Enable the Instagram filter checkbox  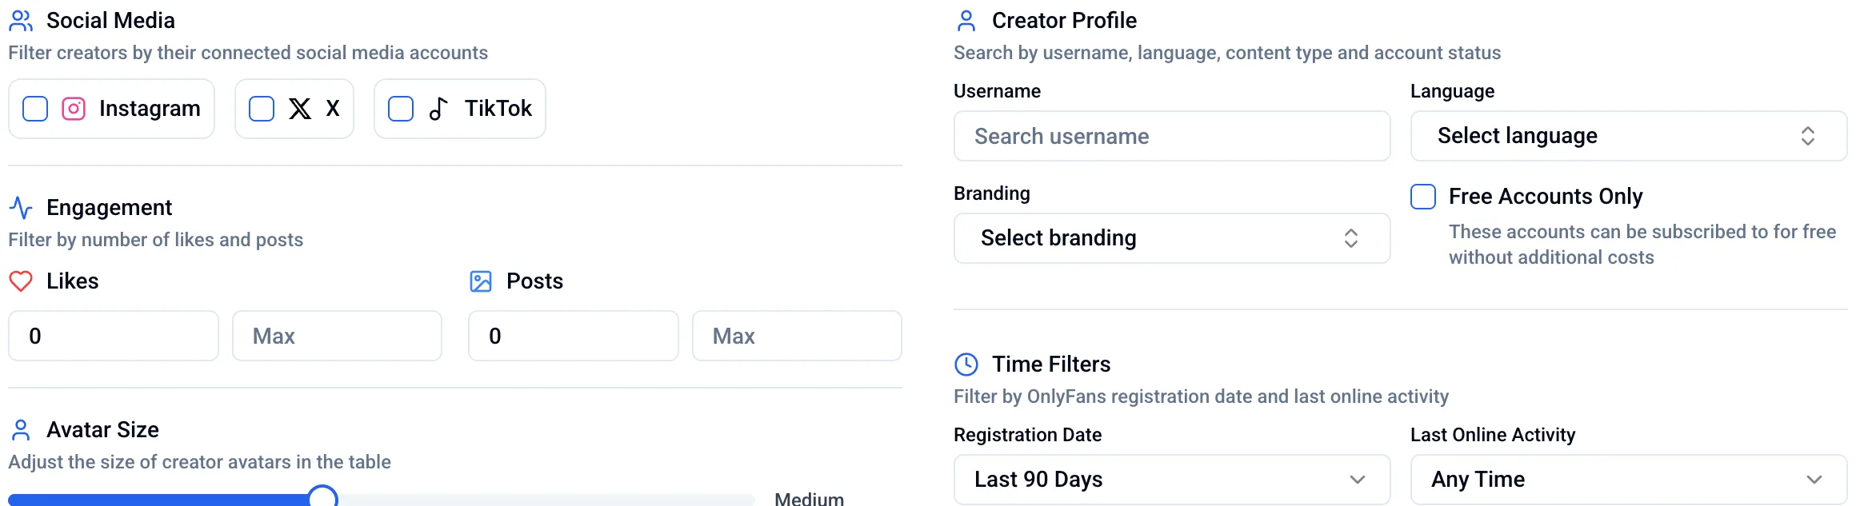tap(34, 108)
